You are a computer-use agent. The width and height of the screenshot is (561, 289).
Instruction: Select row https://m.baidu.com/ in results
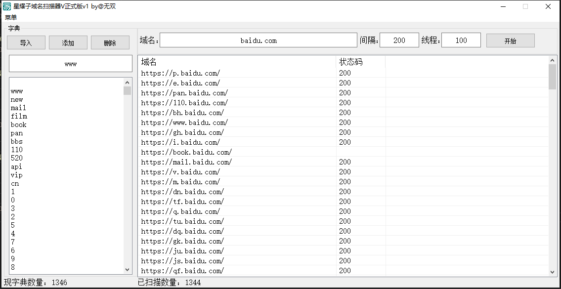343,182
